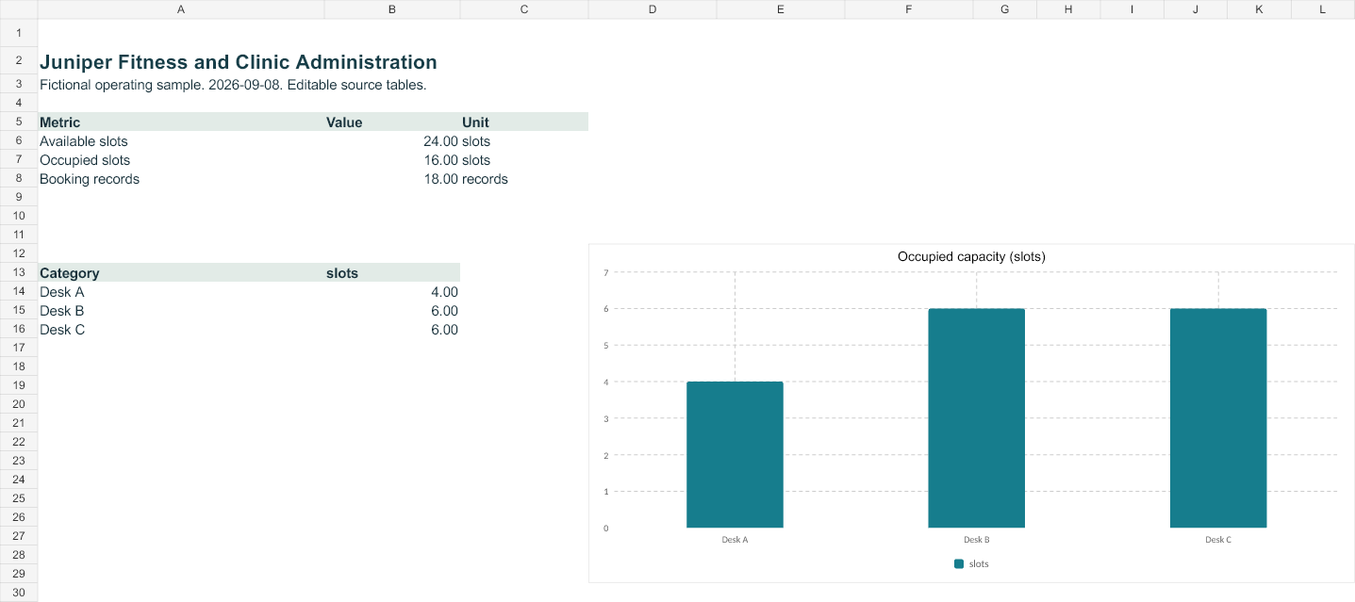
Task: Select the value 24.00 cell
Action: (392, 141)
